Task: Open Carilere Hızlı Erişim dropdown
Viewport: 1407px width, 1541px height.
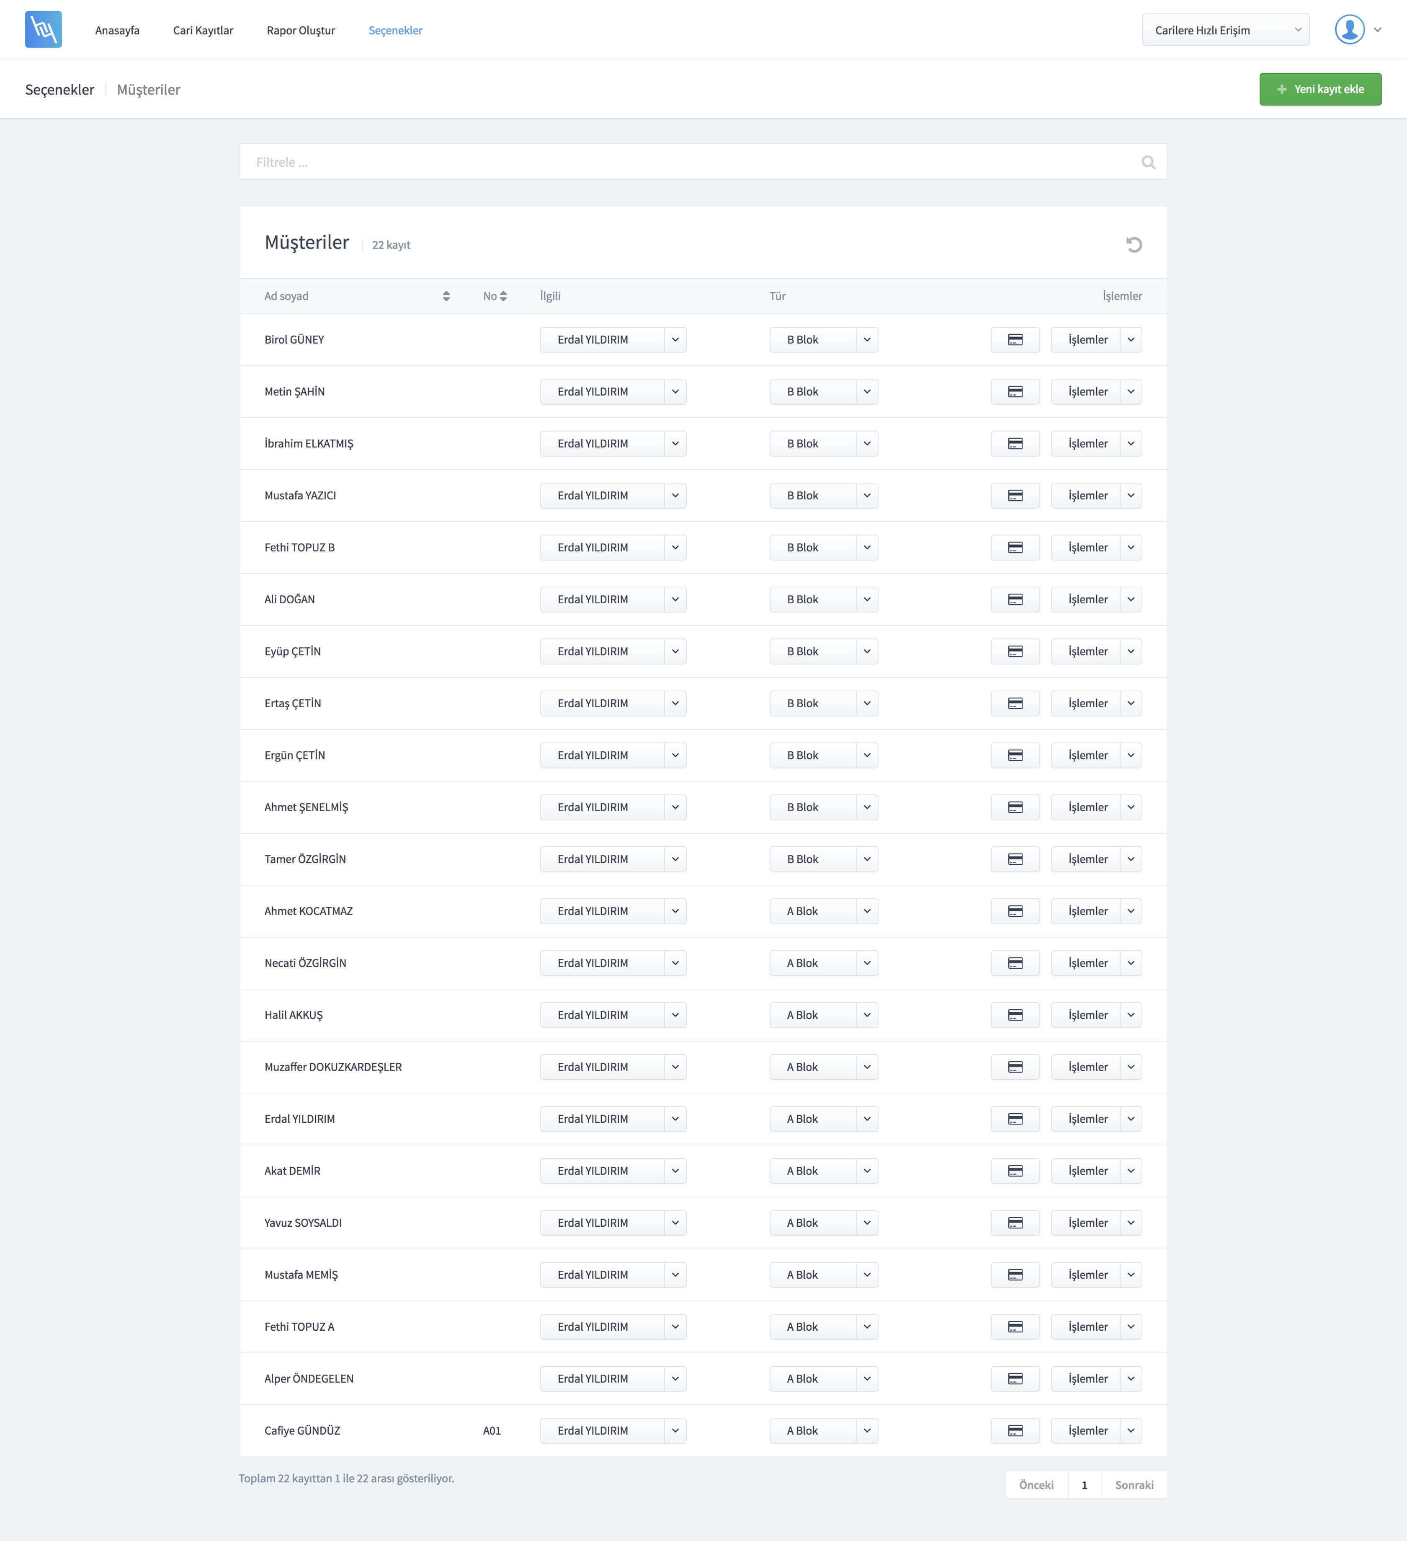Action: [x=1224, y=31]
